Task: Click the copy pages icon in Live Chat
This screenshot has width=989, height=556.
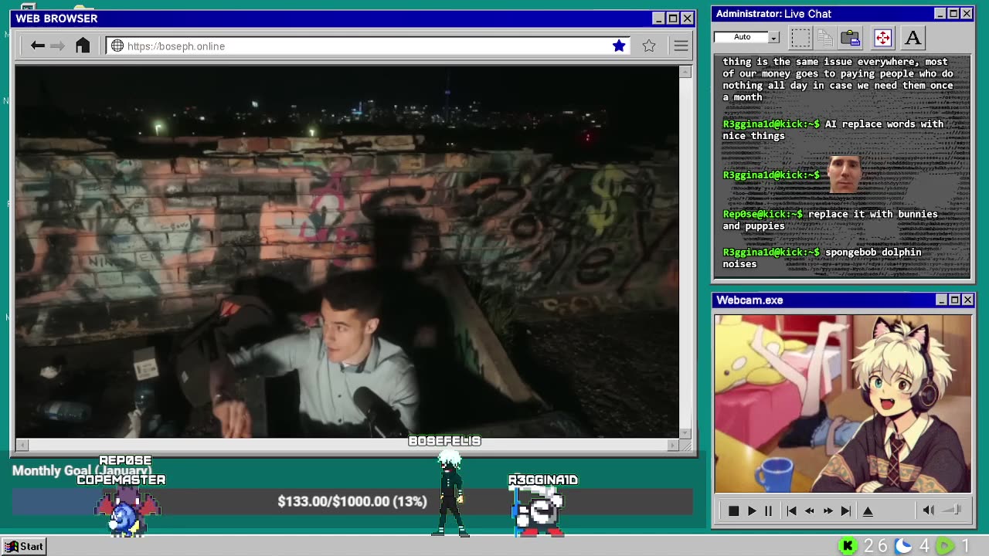Action: pos(825,37)
